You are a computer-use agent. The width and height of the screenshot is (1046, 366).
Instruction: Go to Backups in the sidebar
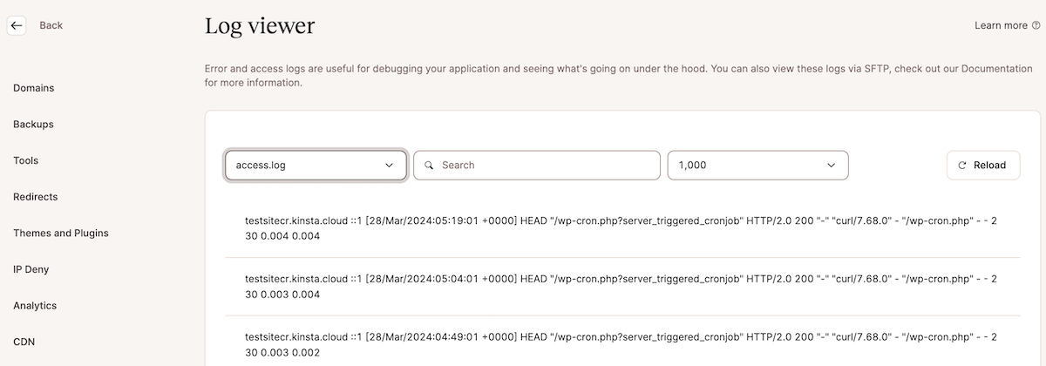(x=33, y=124)
